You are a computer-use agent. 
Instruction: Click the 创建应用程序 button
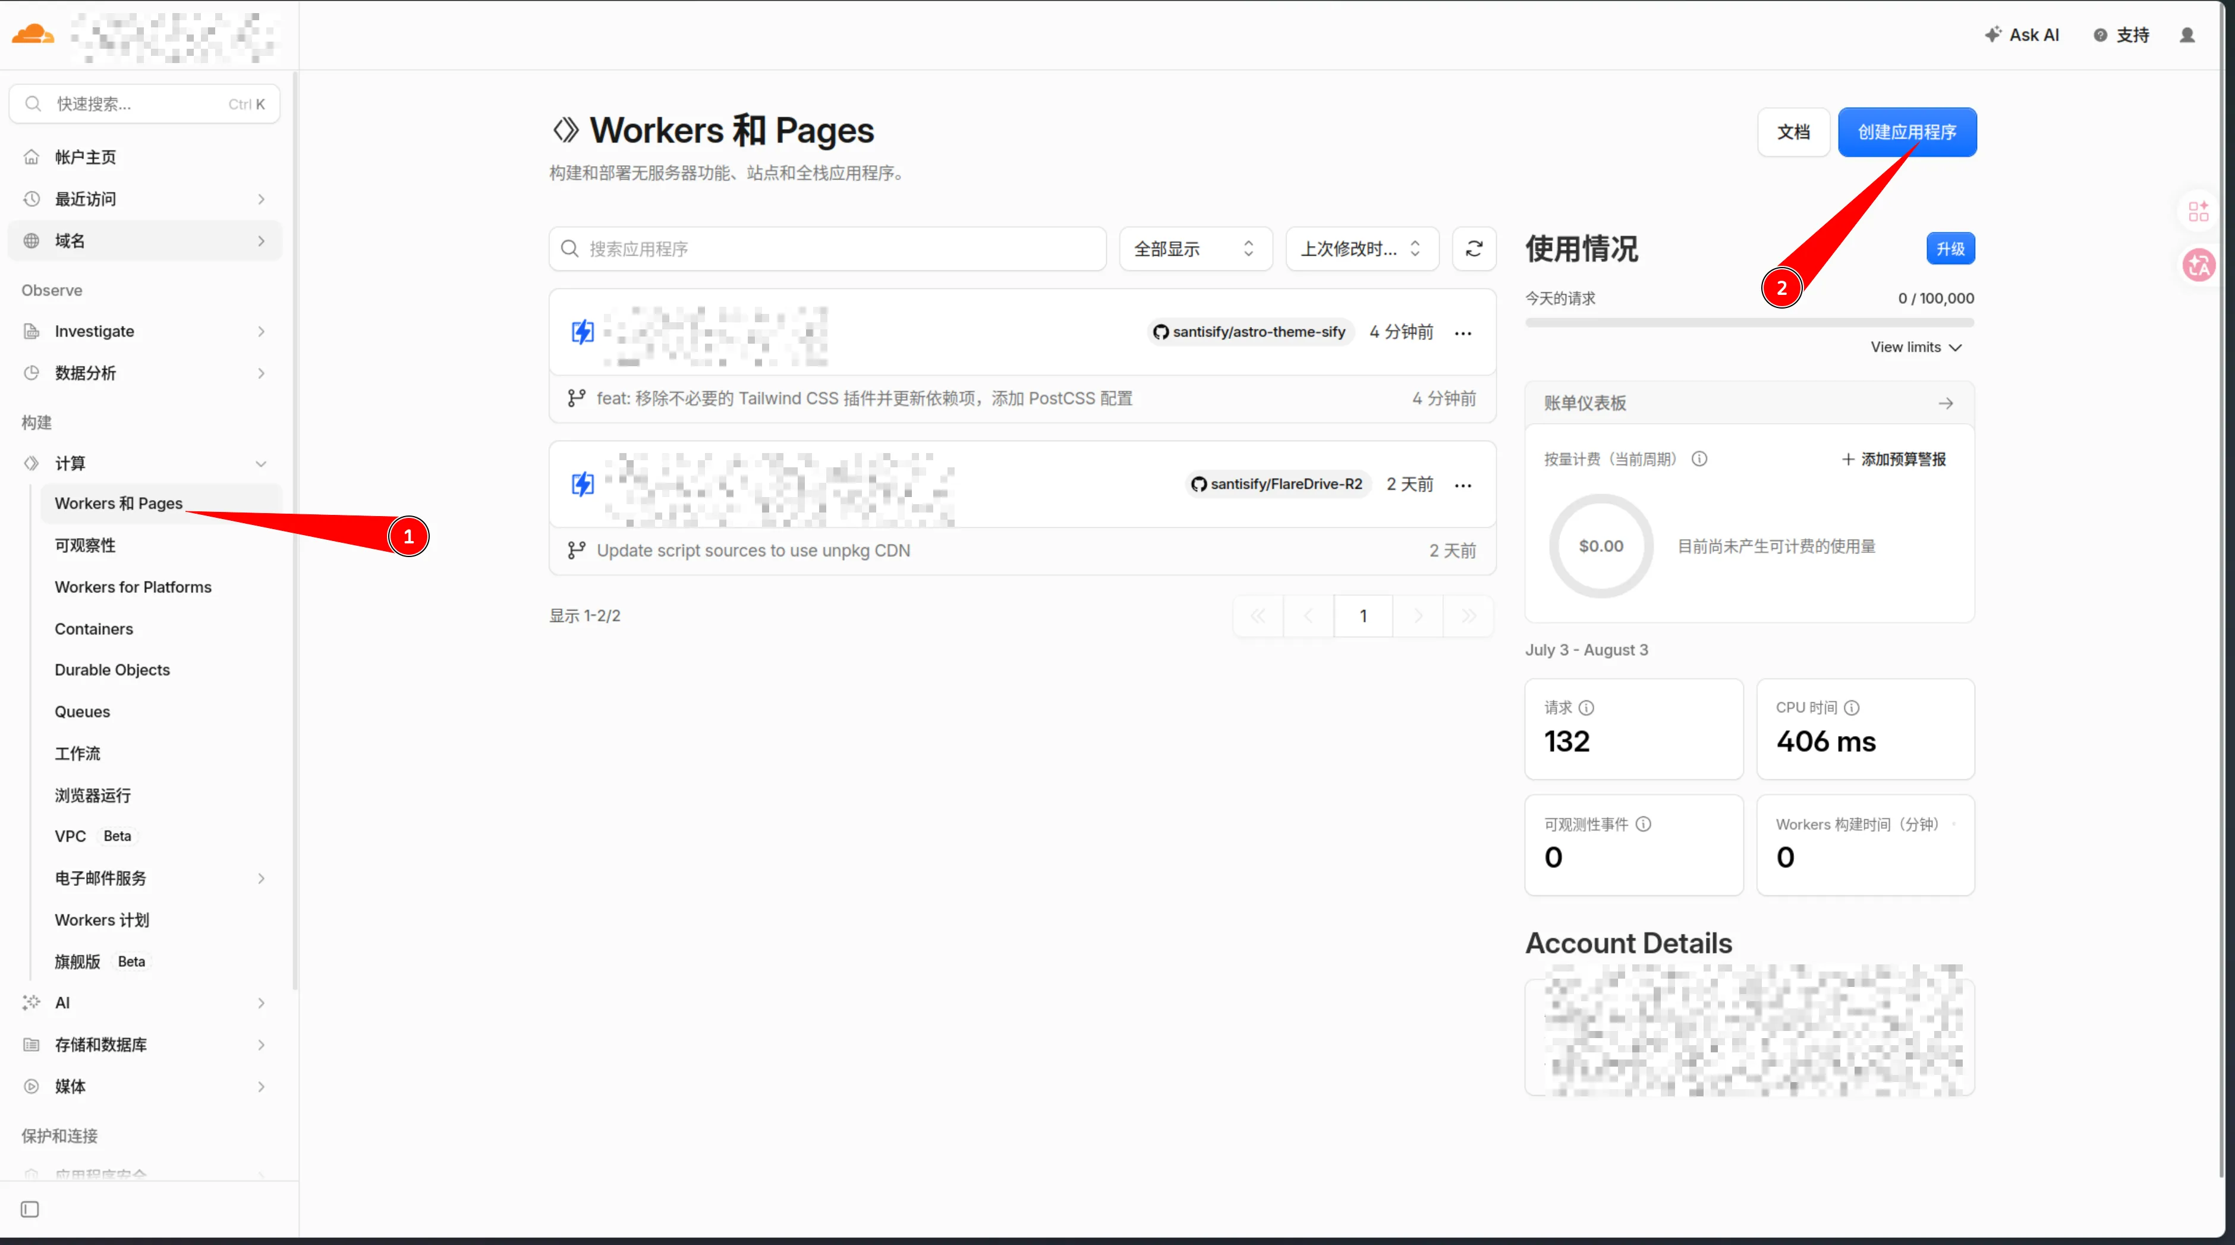pos(1906,132)
